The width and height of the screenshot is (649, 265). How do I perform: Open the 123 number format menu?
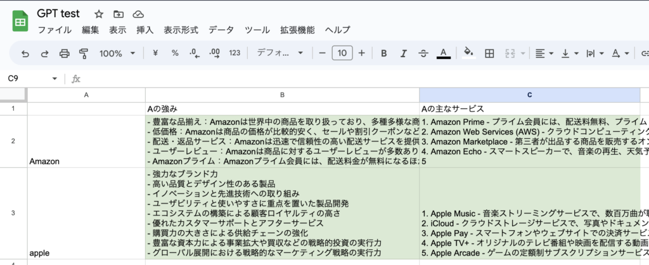(235, 53)
